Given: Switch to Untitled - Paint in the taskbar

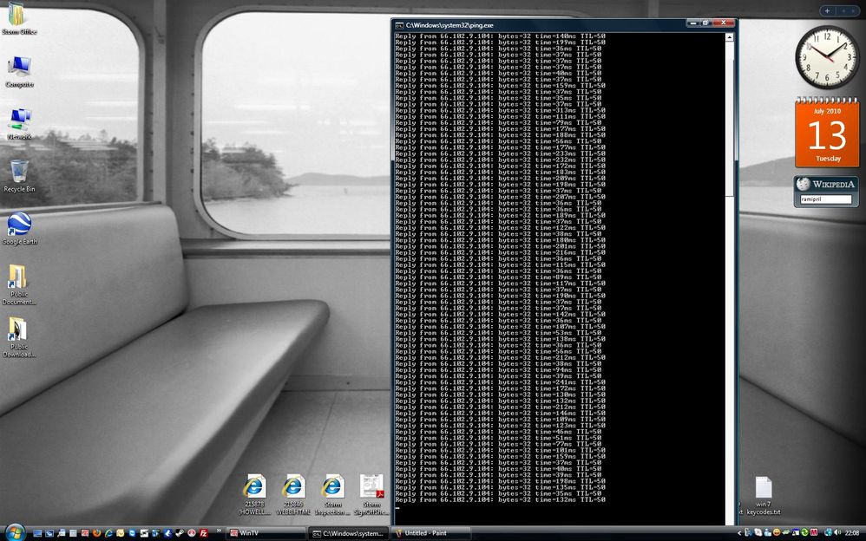Looking at the screenshot, I should (x=430, y=533).
